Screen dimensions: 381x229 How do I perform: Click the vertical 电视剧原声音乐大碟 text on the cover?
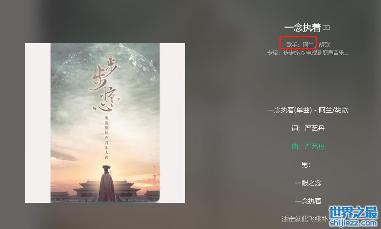(x=107, y=137)
